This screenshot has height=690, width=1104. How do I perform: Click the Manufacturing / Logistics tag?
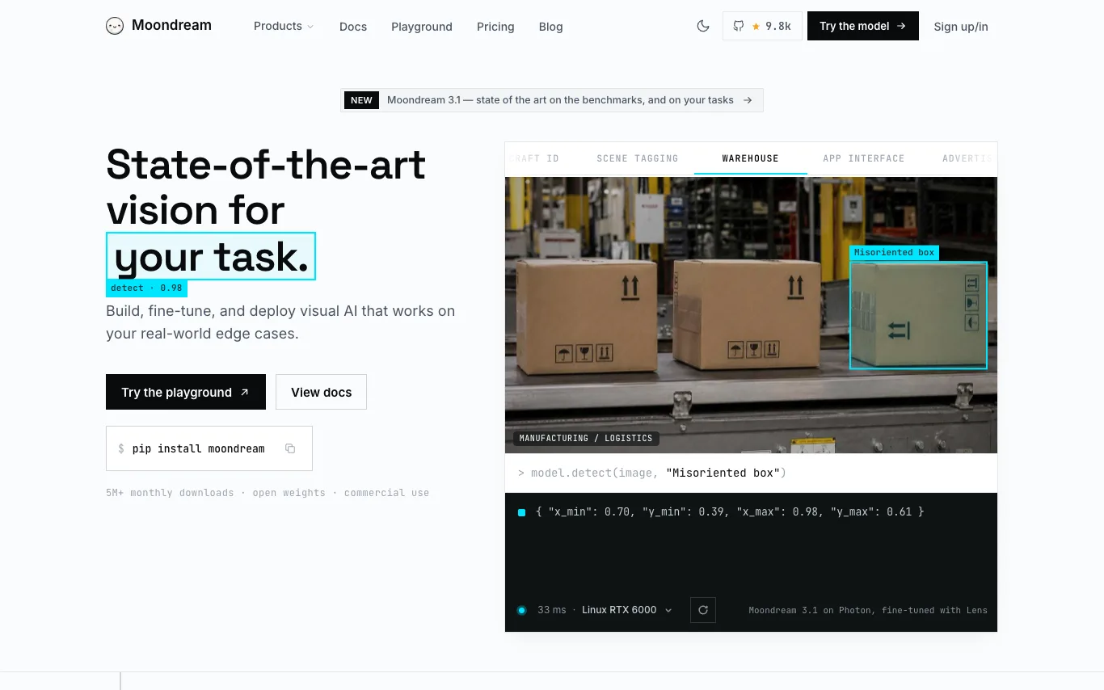point(586,438)
